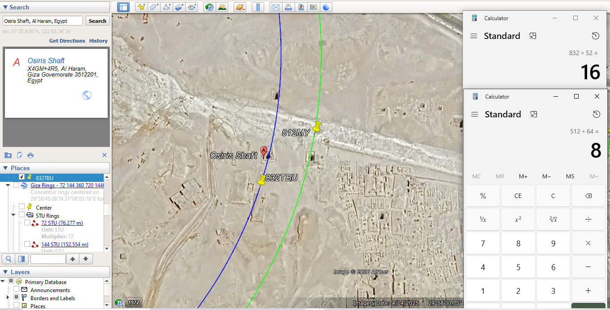Add a new placemark
This screenshot has height=310, width=610.
(141, 7)
